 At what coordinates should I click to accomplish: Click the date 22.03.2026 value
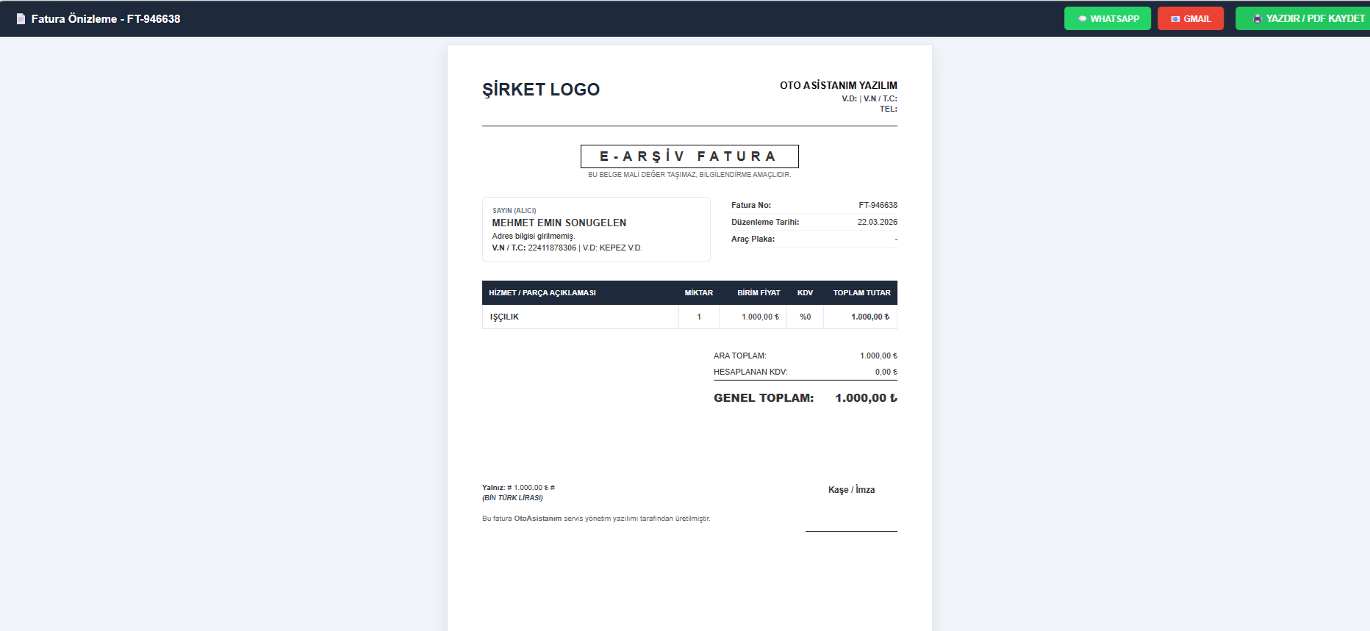tap(877, 222)
